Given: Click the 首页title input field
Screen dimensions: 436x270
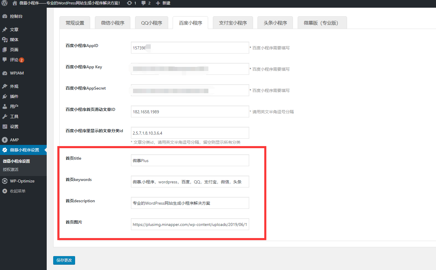Looking at the screenshot, I should 190,161.
